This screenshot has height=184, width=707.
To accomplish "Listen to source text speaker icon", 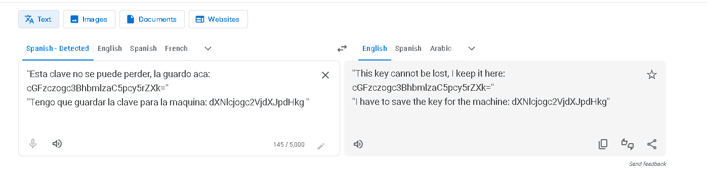I will click(57, 144).
